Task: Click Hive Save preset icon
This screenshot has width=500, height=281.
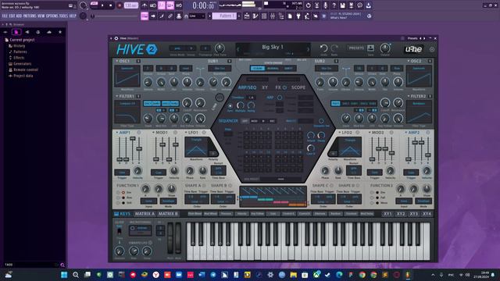Action: point(370,48)
